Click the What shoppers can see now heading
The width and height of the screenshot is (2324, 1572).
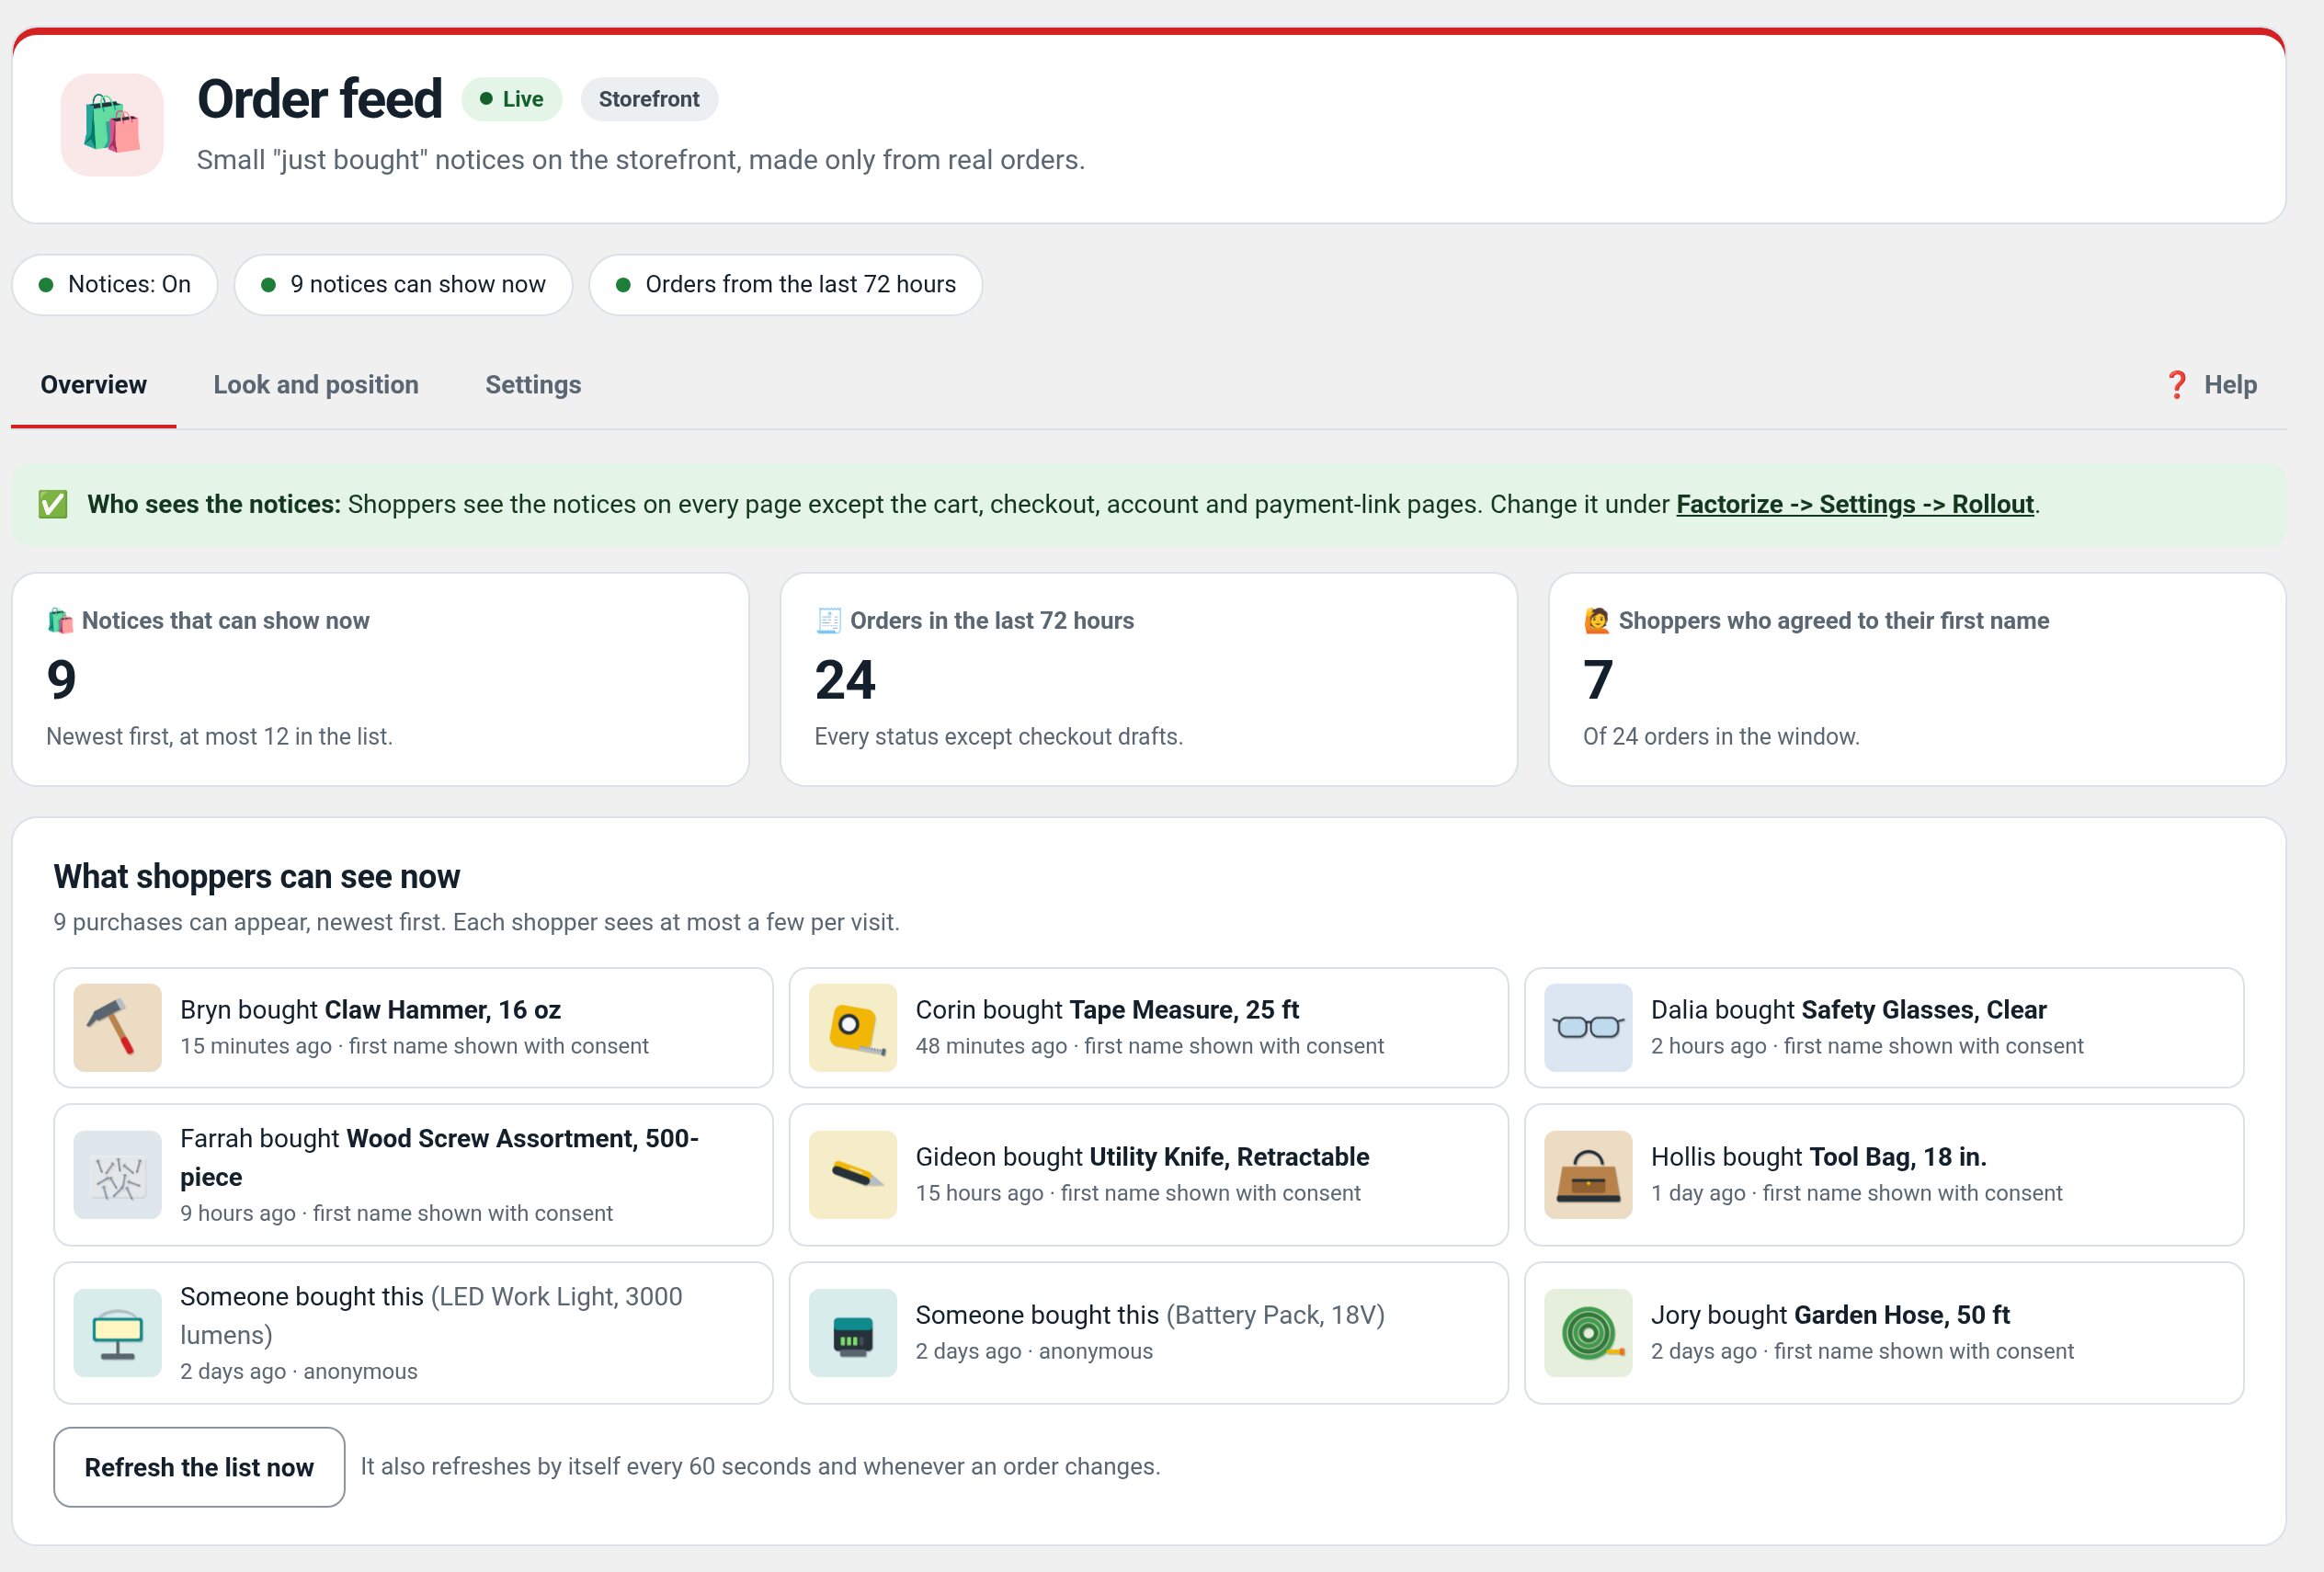coord(257,877)
